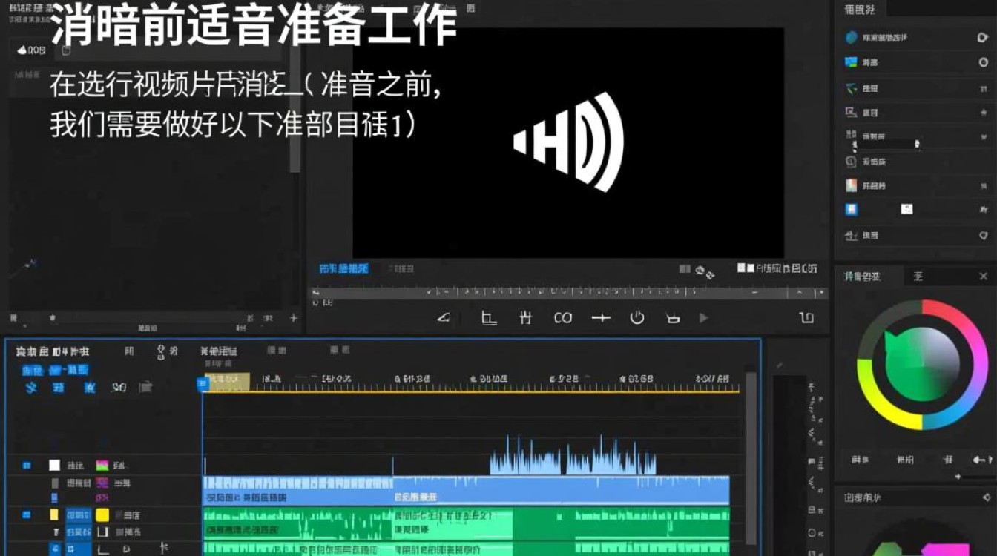Click the blue playhead marker on timeline ruler
Screen dimensions: 997x556
tap(202, 383)
